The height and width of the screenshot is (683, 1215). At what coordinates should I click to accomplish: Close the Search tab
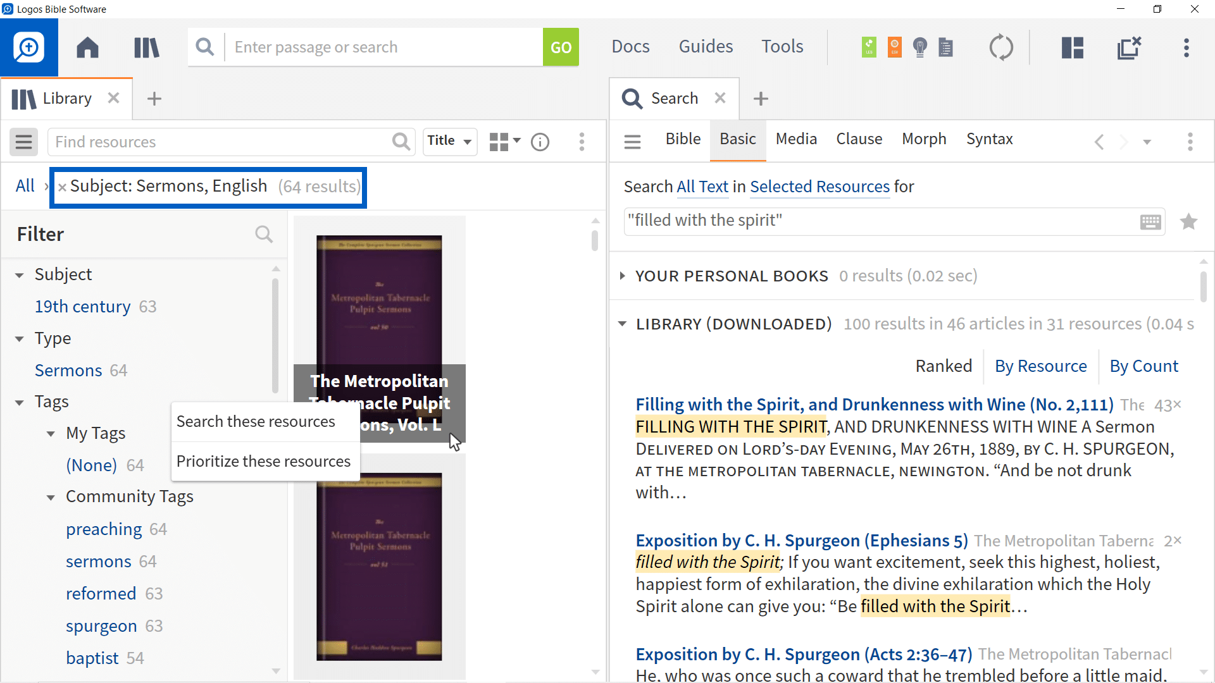720,98
